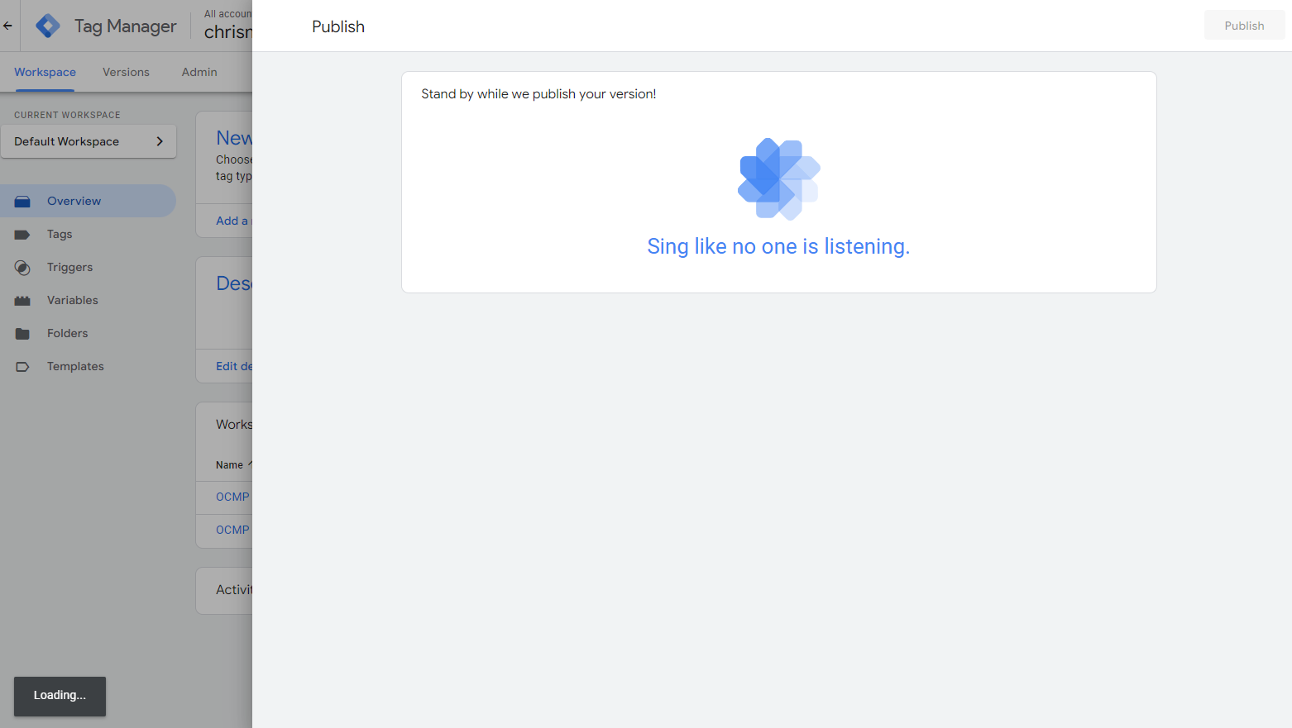Click 'Sing like no one is listening.' text

778,246
